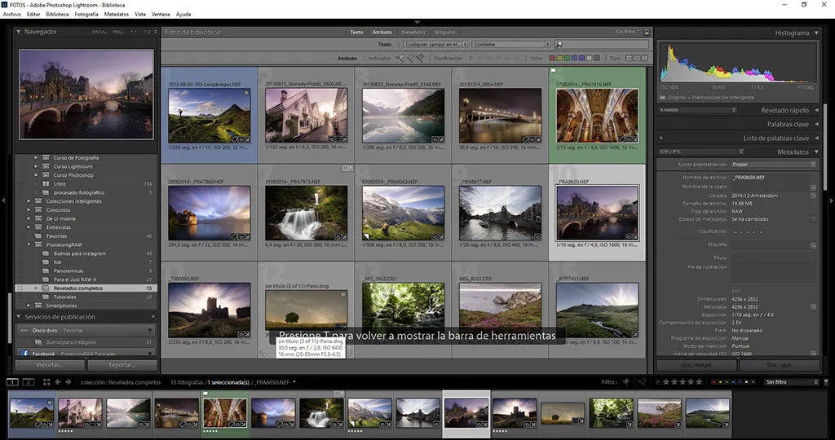Open the 'Cualquier campo en el...' dropdown
Screen dimensions: 835x440
pyautogui.click(x=435, y=45)
